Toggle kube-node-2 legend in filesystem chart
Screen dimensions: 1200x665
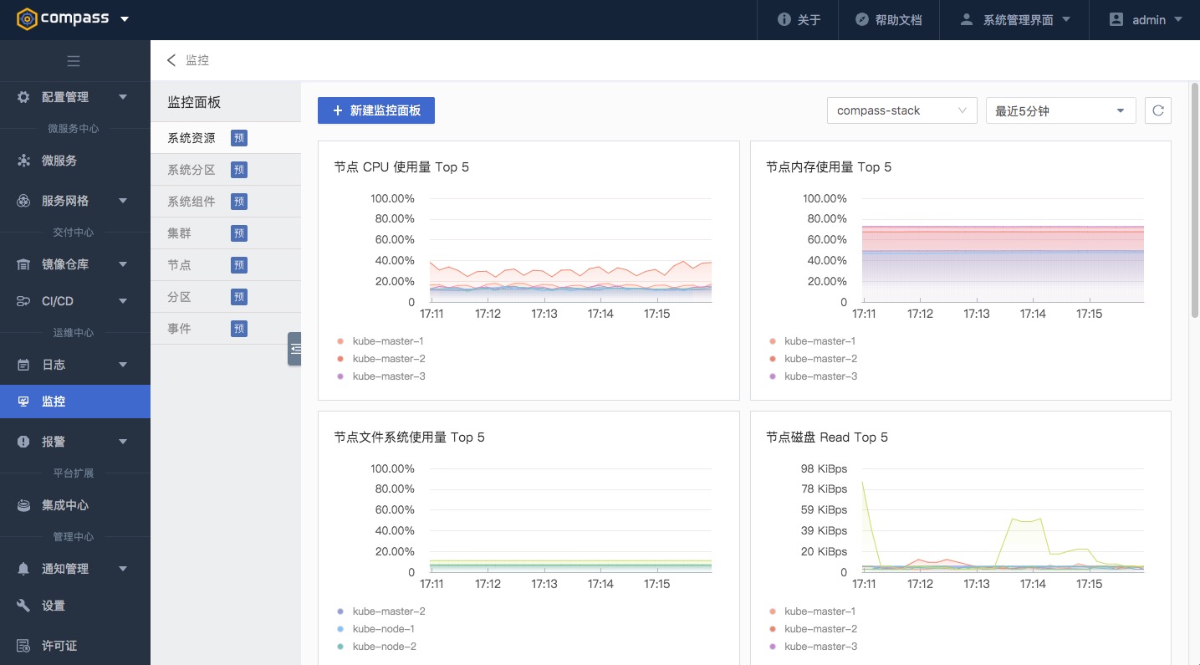tap(375, 647)
